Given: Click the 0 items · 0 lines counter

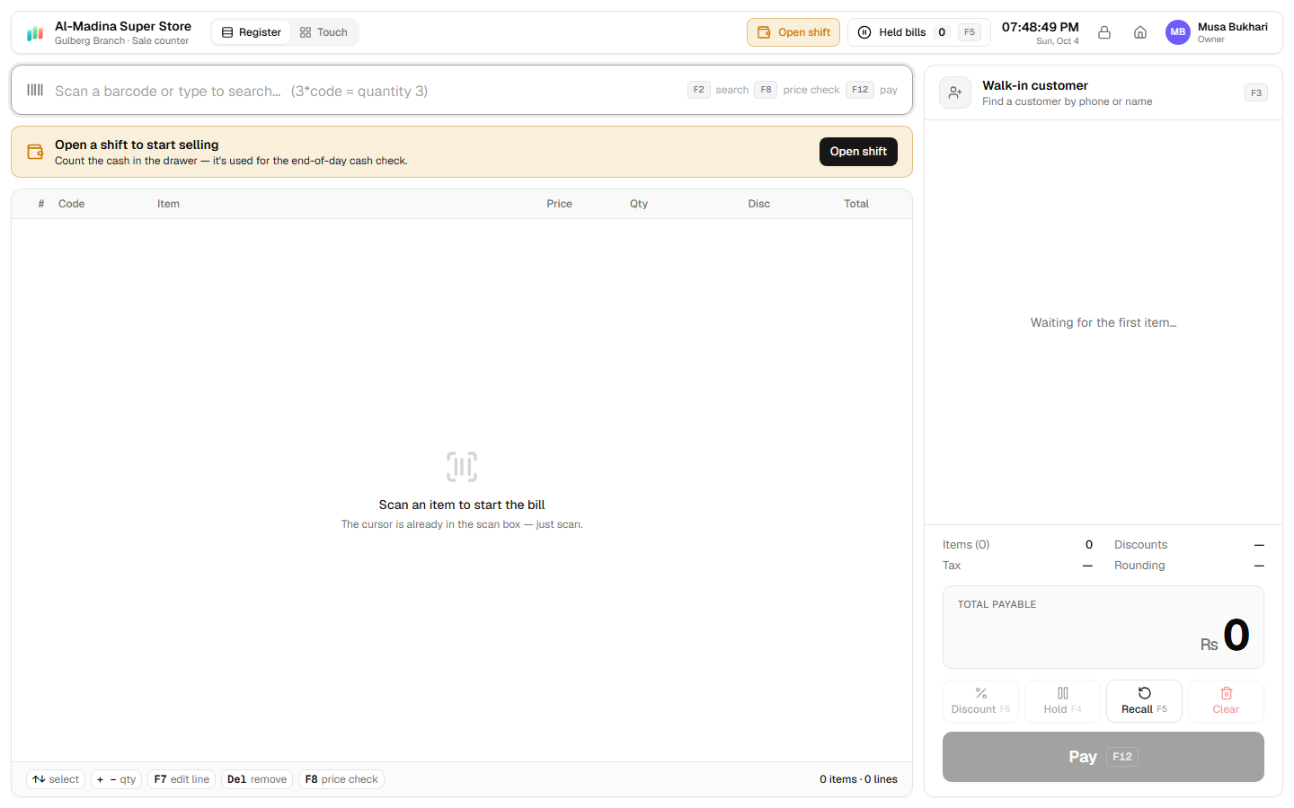Looking at the screenshot, I should tap(858, 779).
